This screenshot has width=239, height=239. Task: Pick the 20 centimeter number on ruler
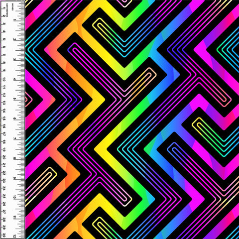(x=4, y=157)
